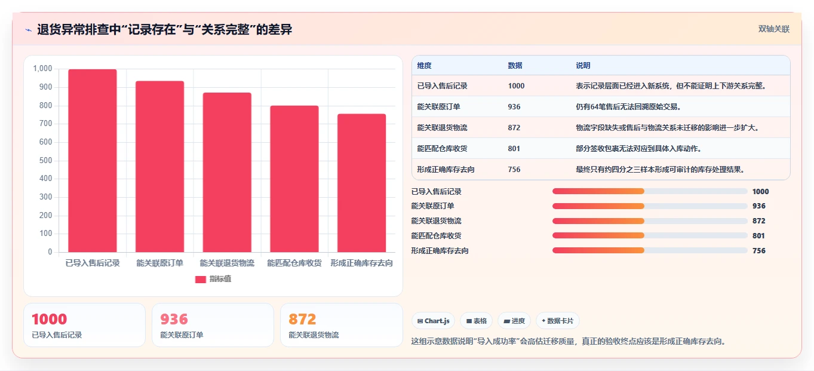The height and width of the screenshot is (371, 814).
Task: Click table cell 能匹配仓库收货 in 维度 column
Action: (x=443, y=149)
